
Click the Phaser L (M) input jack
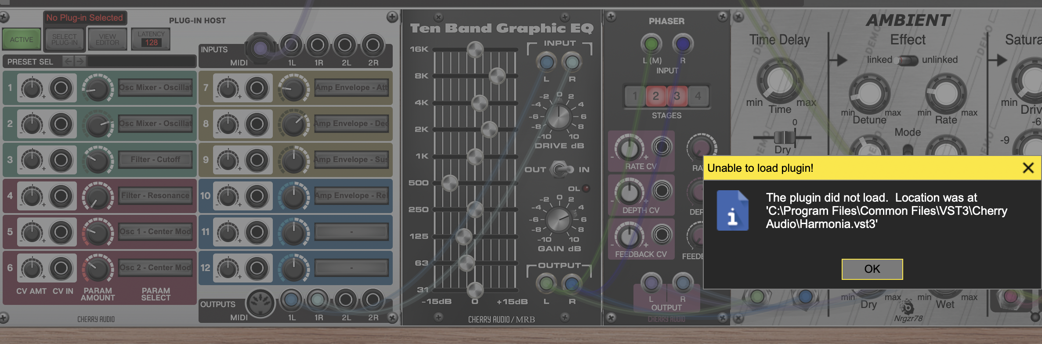point(651,43)
